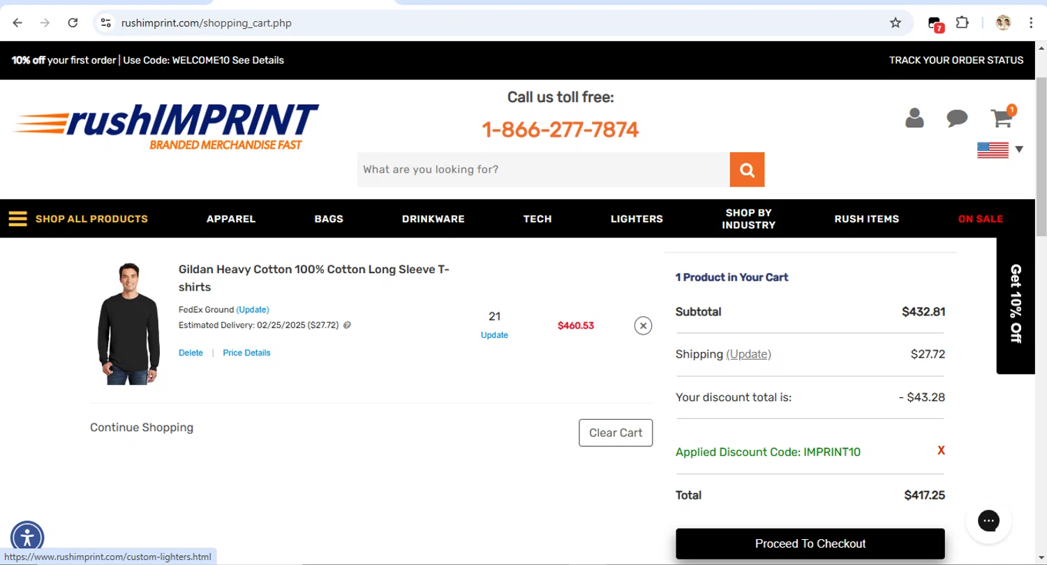Open the shopping cart icon
This screenshot has height=565, width=1047.
pos(1002,117)
